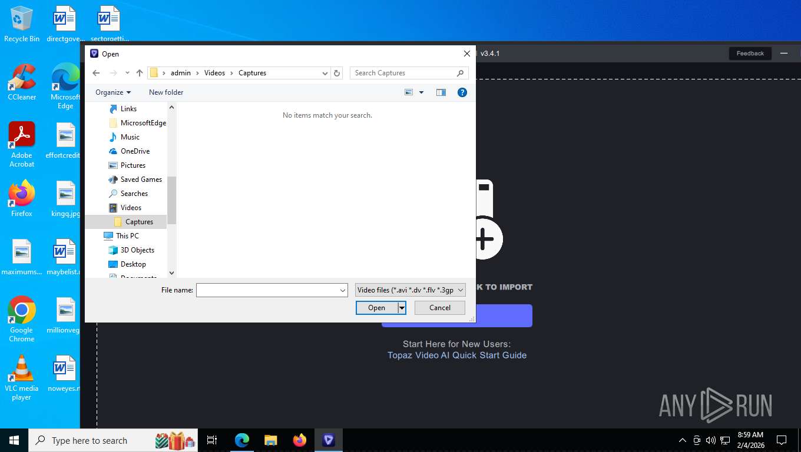Open File Explorer from taskbar
Screen dimensions: 801x452
(x=271, y=440)
